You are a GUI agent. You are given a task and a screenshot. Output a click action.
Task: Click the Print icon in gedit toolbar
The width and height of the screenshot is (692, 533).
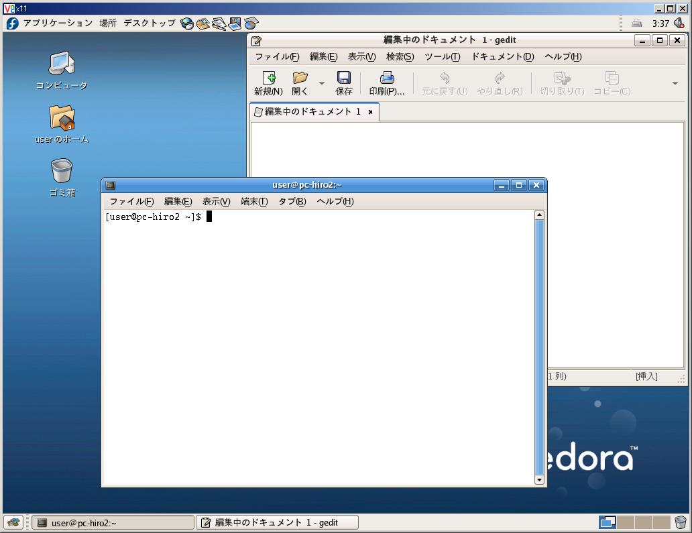coord(387,78)
